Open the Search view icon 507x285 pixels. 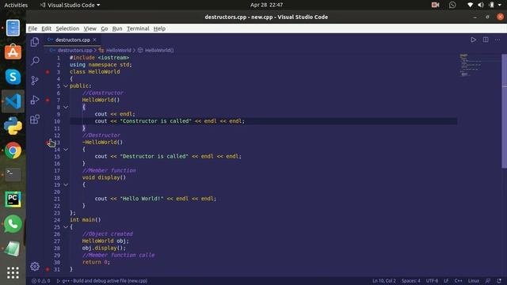(x=35, y=61)
